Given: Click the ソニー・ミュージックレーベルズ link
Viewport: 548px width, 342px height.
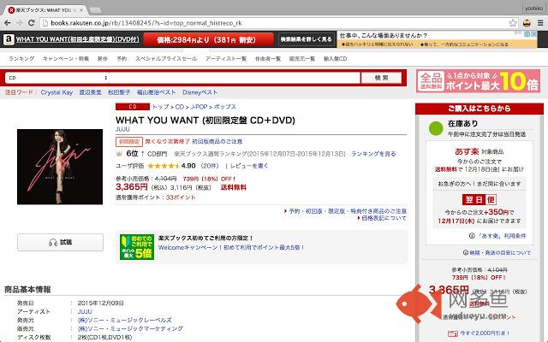Looking at the screenshot, I should (x=125, y=320).
